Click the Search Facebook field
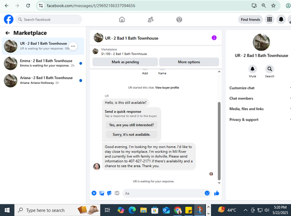The image size is (291, 216). (49, 19)
